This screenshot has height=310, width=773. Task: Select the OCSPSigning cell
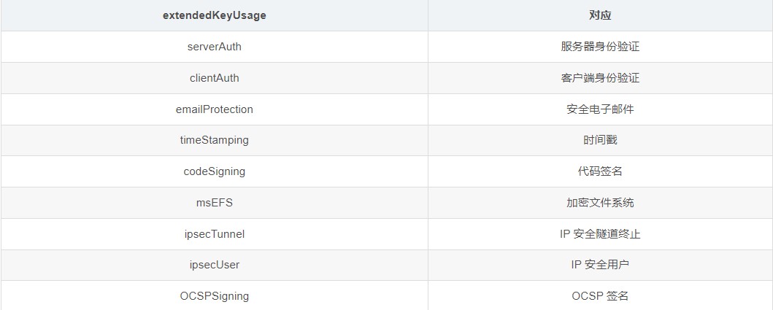pos(214,296)
